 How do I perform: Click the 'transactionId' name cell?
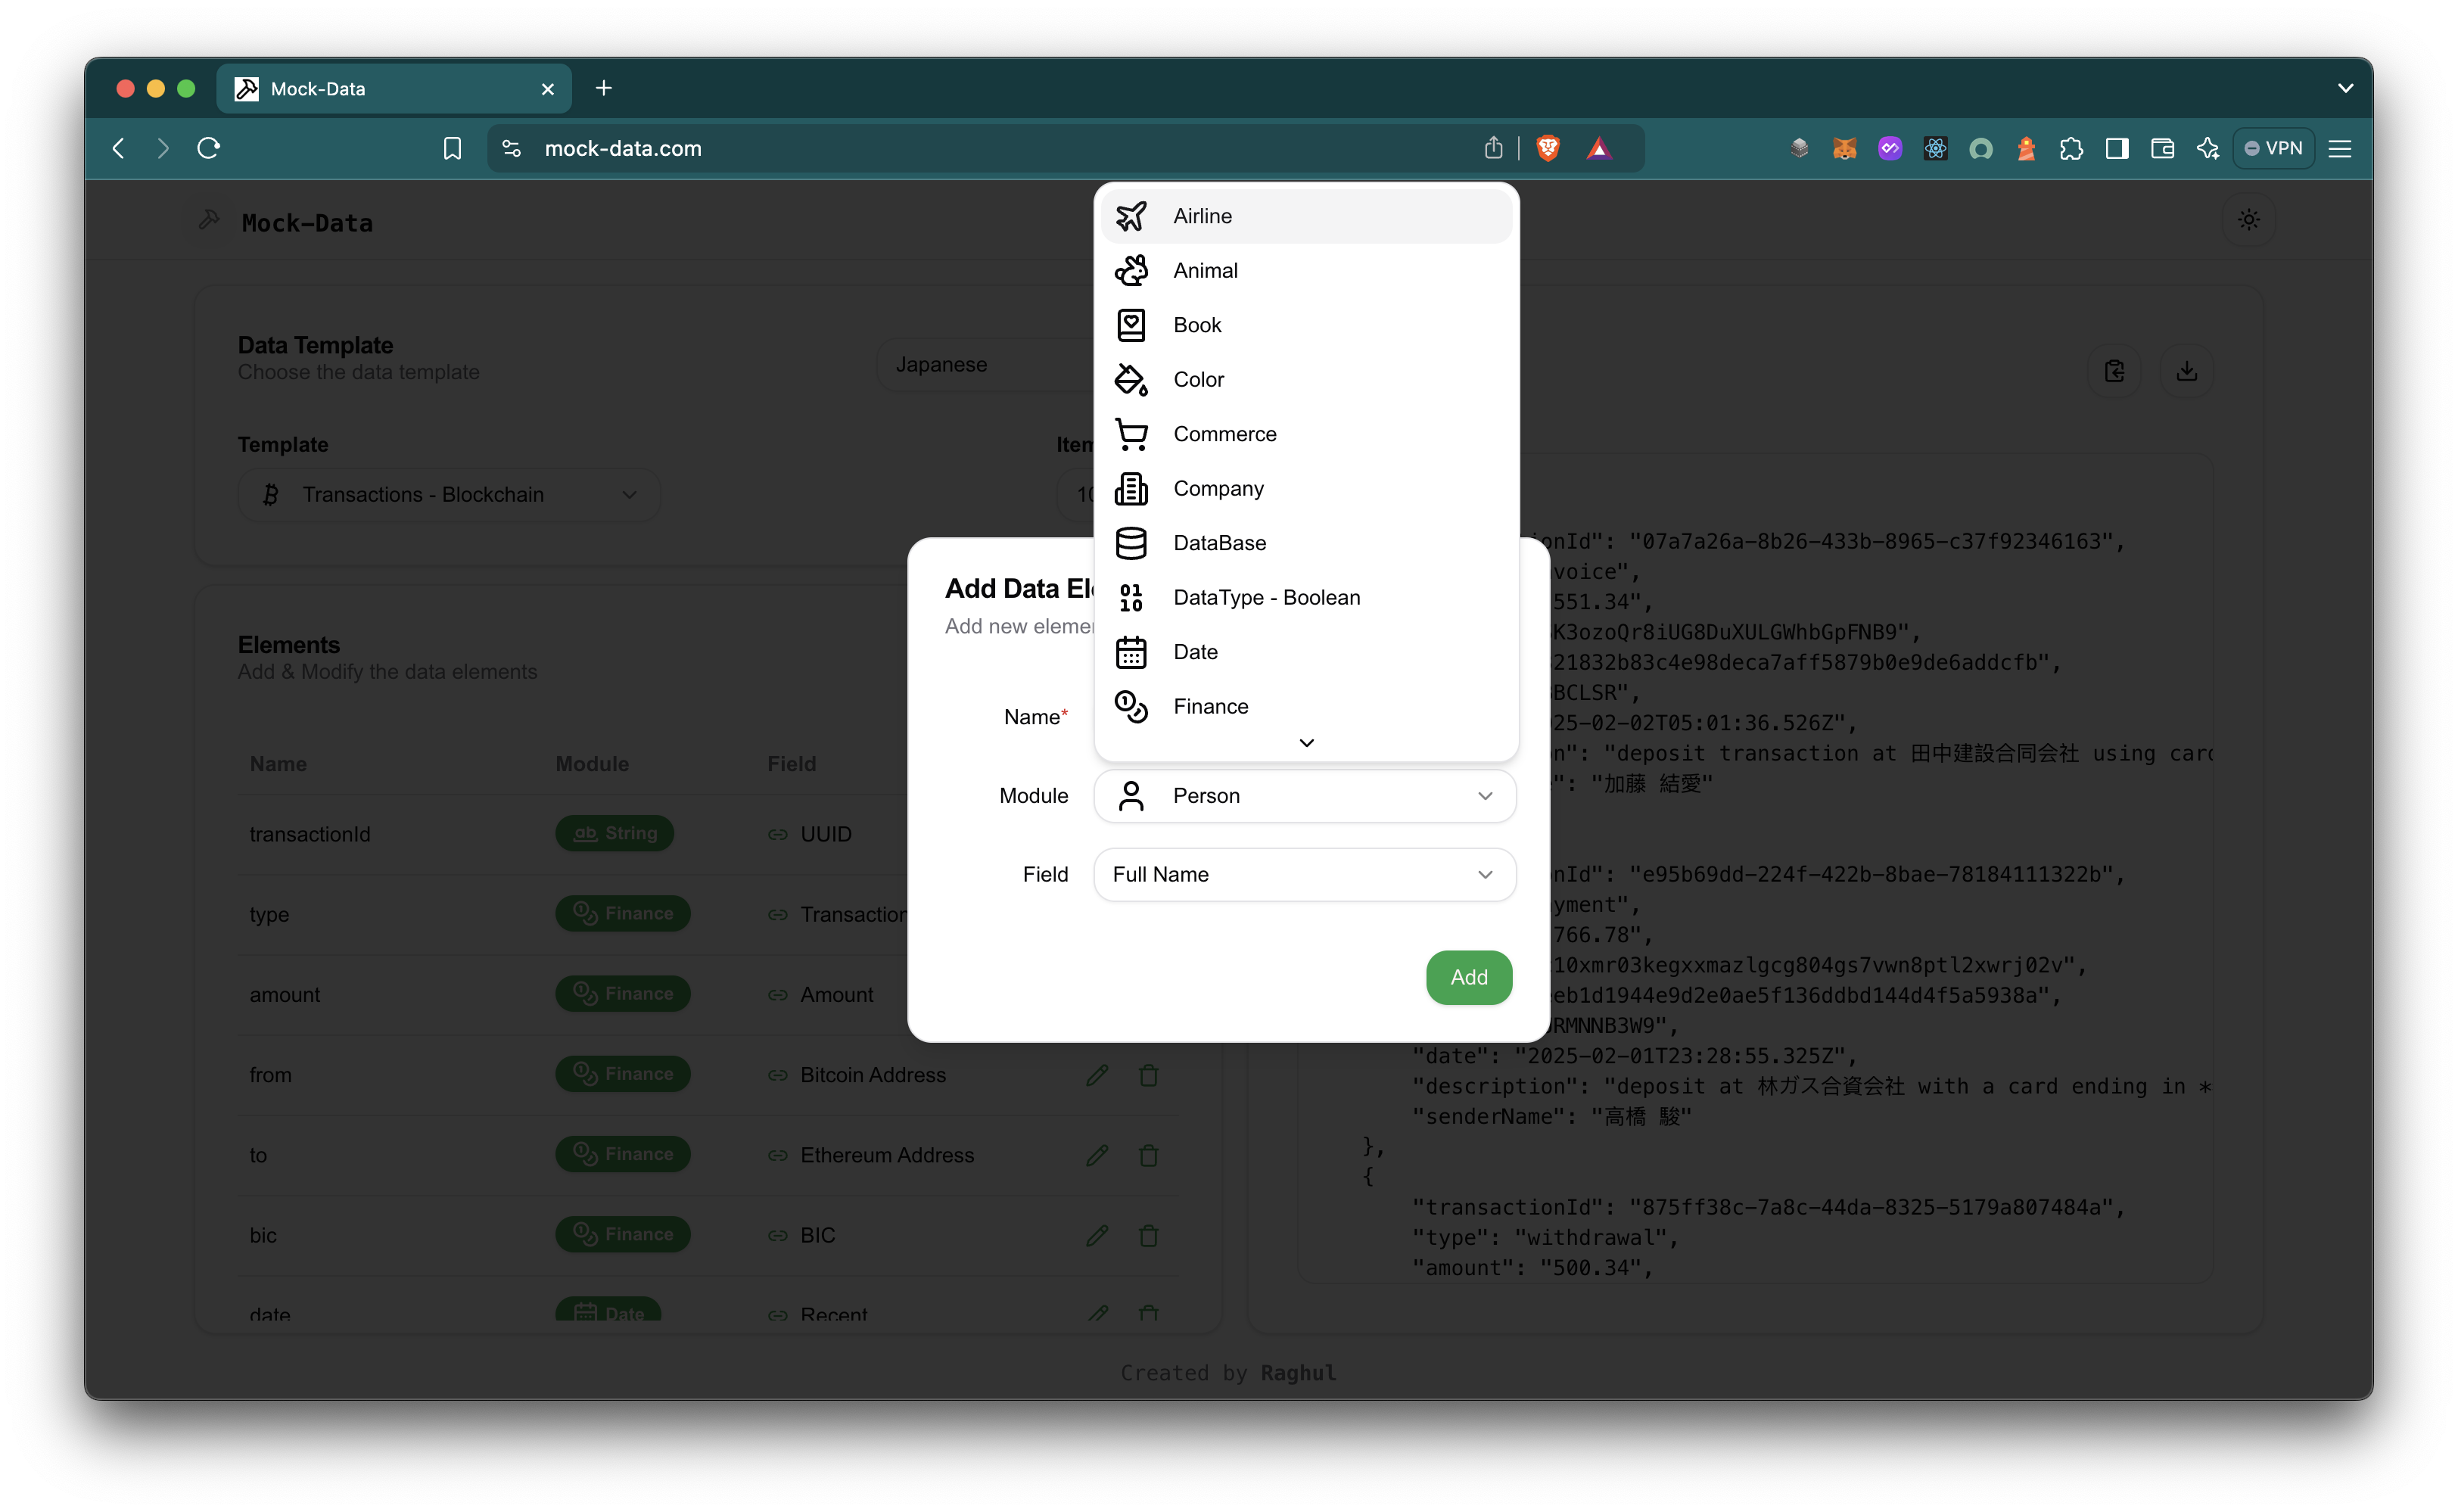point(309,834)
